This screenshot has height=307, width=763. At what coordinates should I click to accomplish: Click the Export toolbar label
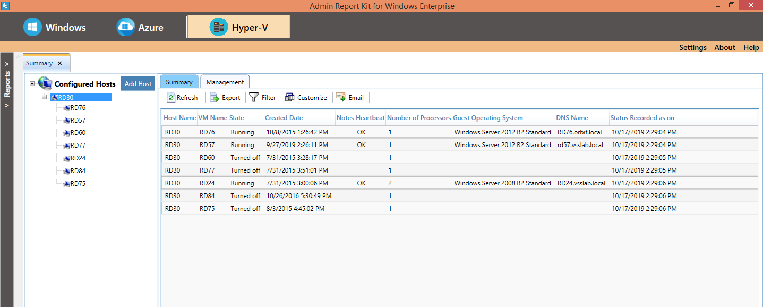click(231, 98)
